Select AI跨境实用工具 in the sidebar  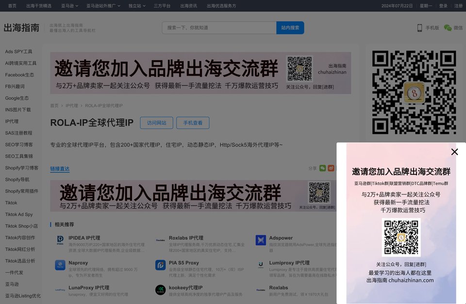coord(21,63)
